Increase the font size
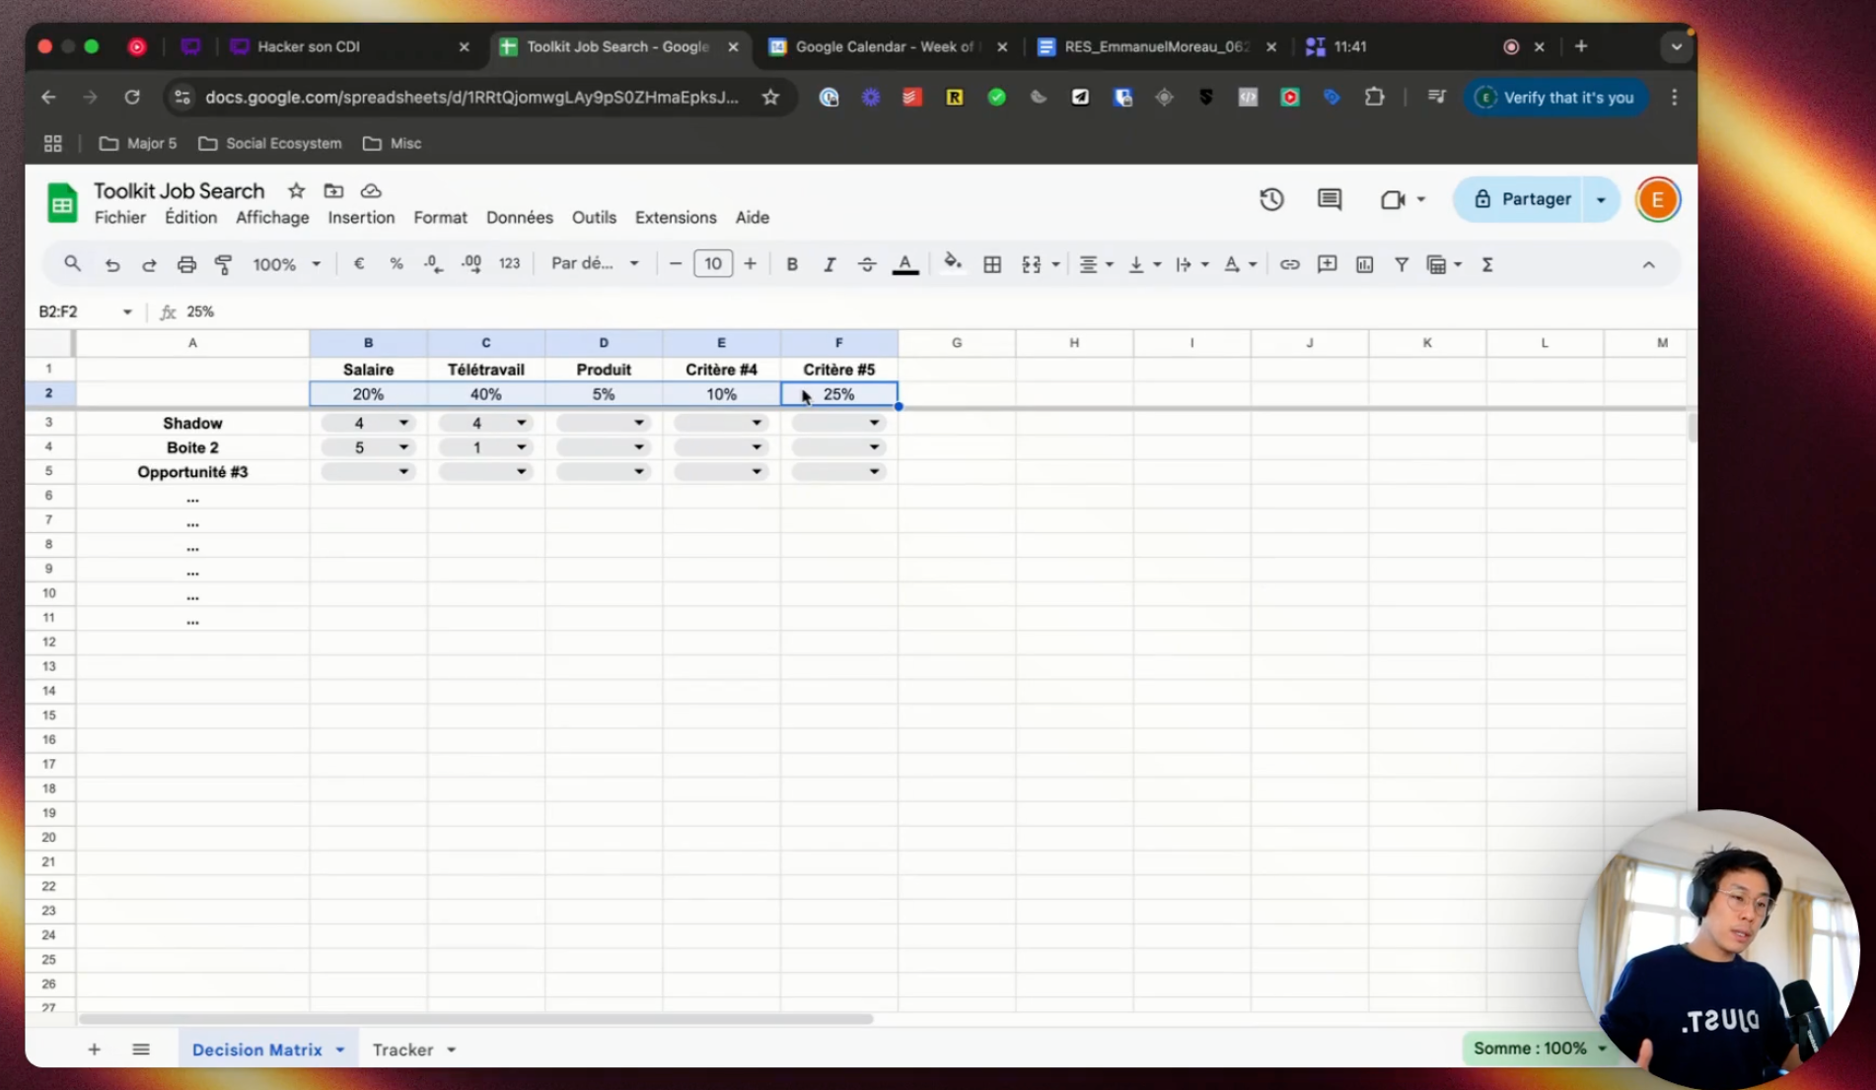Viewport: 1876px width, 1090px height. point(751,264)
